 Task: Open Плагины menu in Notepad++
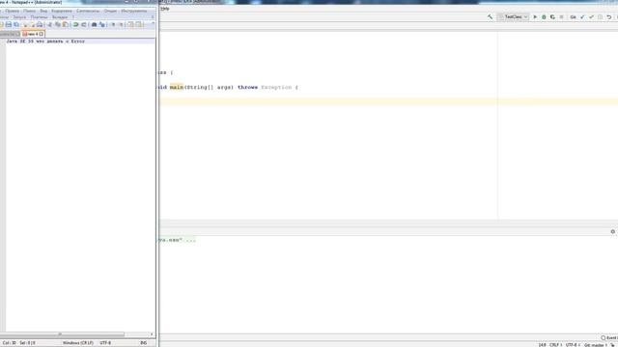click(39, 17)
